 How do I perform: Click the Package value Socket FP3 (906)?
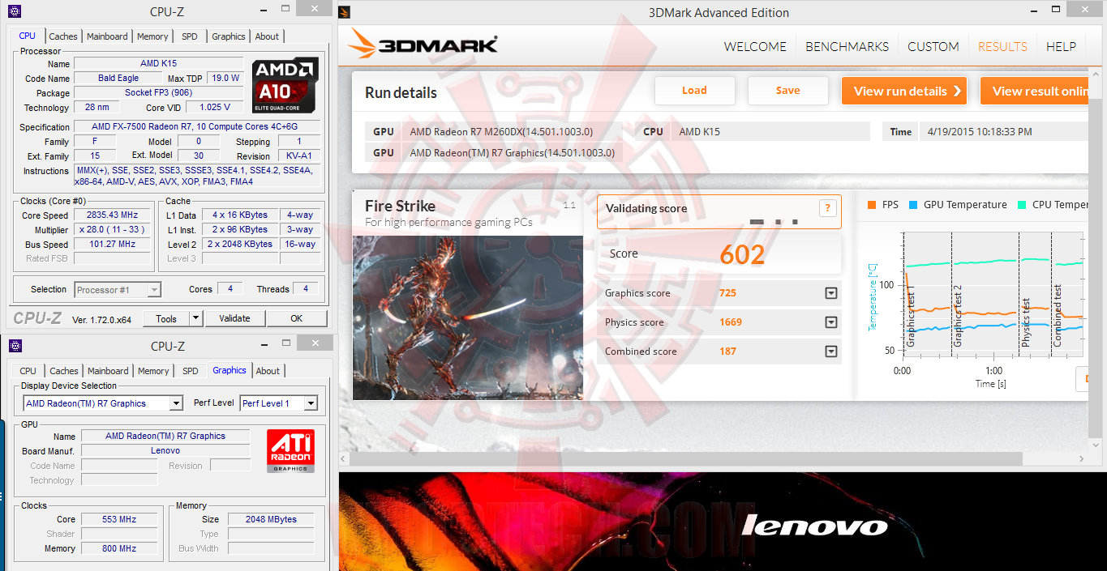(x=159, y=93)
